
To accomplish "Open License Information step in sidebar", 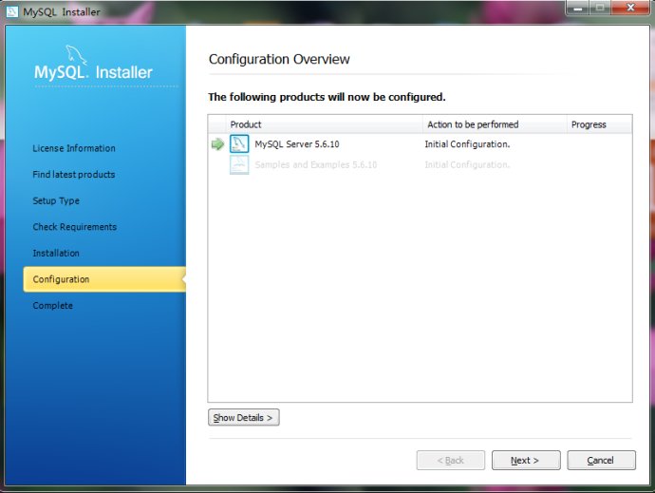I will click(x=74, y=148).
